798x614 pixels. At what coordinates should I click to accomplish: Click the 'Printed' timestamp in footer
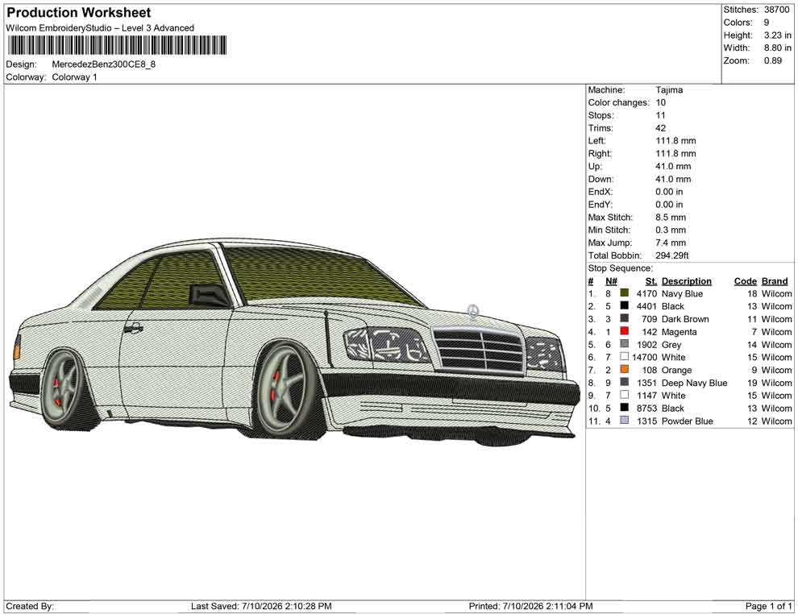click(531, 606)
